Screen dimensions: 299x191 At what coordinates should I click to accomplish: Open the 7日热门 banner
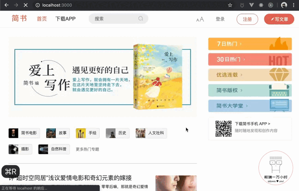tap(250, 44)
